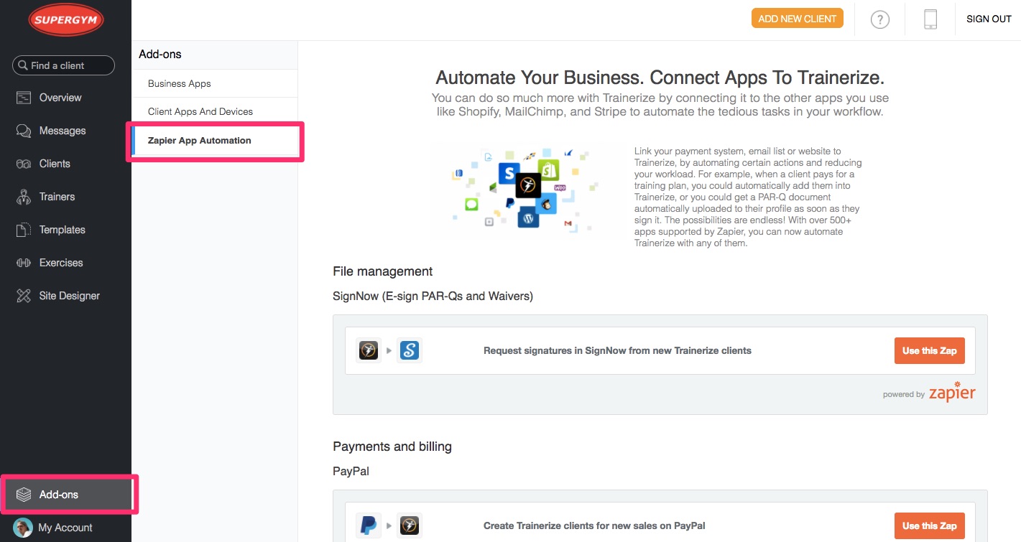Click the 'Payments and billing' heading
The width and height of the screenshot is (1021, 542).
(392, 447)
